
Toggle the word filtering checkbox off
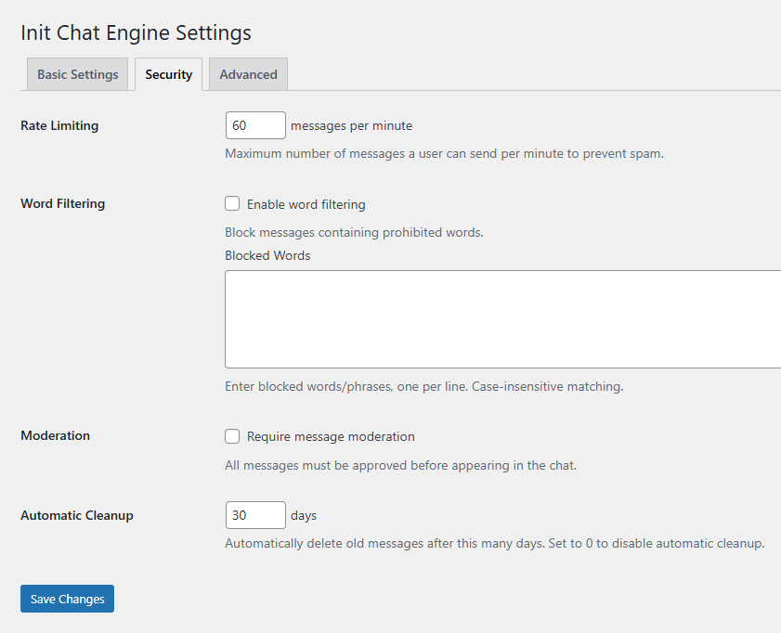pos(230,203)
